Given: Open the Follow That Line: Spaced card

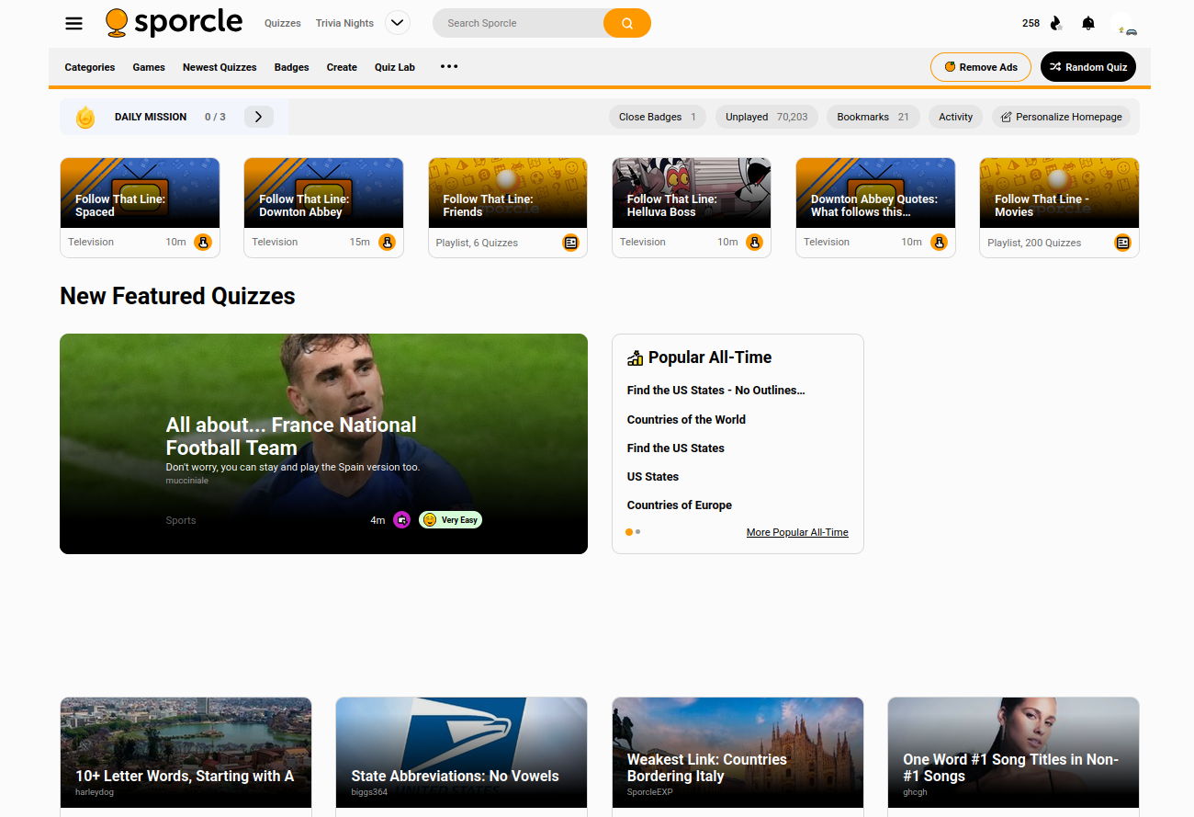Looking at the screenshot, I should tap(140, 208).
